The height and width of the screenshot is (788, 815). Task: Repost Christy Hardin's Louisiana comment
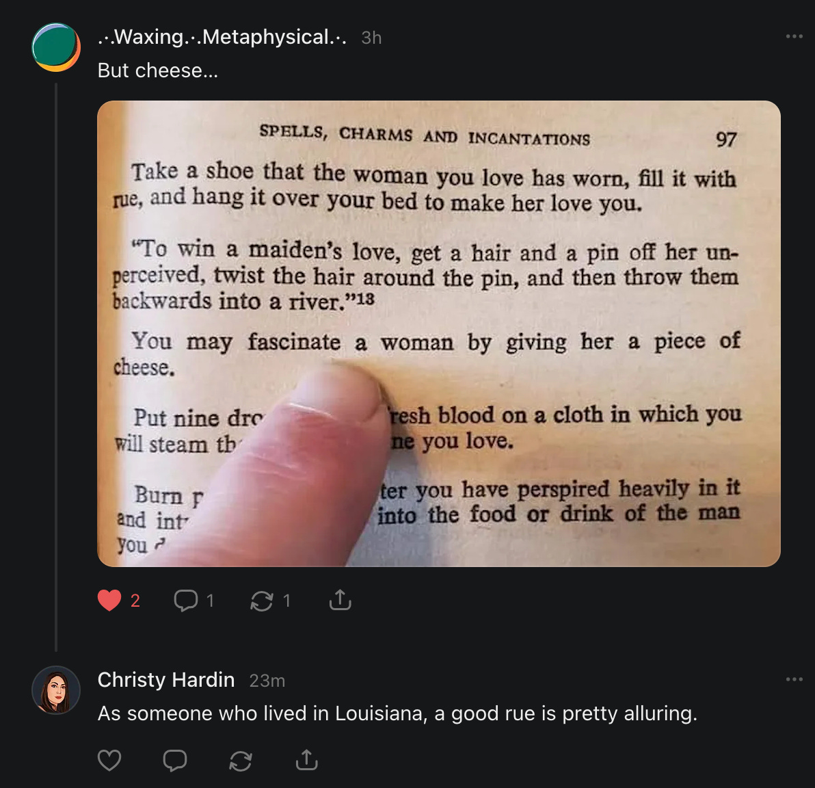241,761
